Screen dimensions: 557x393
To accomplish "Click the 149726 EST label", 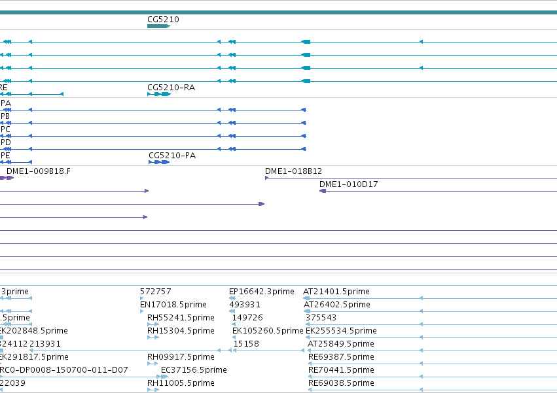I will (247, 318).
